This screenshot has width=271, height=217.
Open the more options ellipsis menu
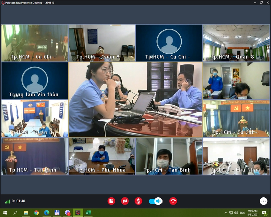pyautogui.click(x=264, y=201)
